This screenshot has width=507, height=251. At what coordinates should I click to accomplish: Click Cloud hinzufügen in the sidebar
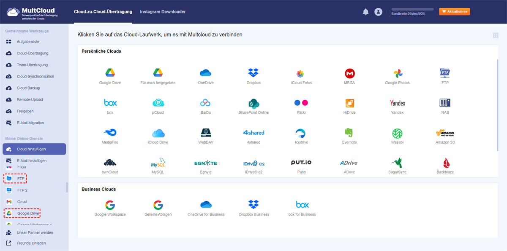(x=34, y=149)
